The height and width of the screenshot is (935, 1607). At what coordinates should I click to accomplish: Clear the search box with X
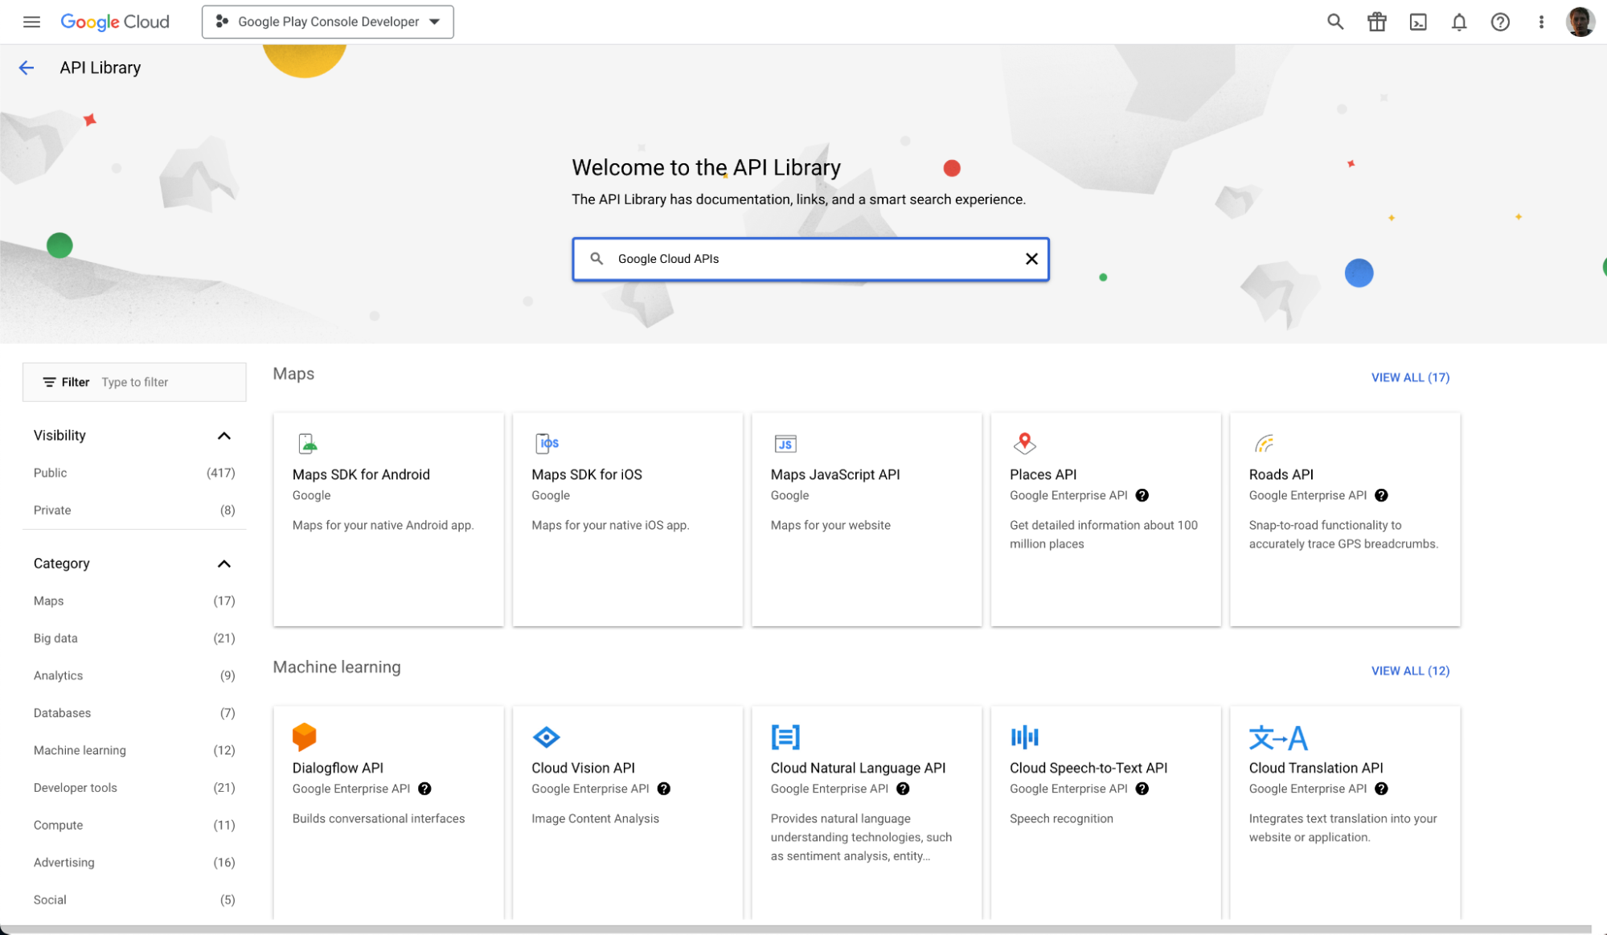1031,259
